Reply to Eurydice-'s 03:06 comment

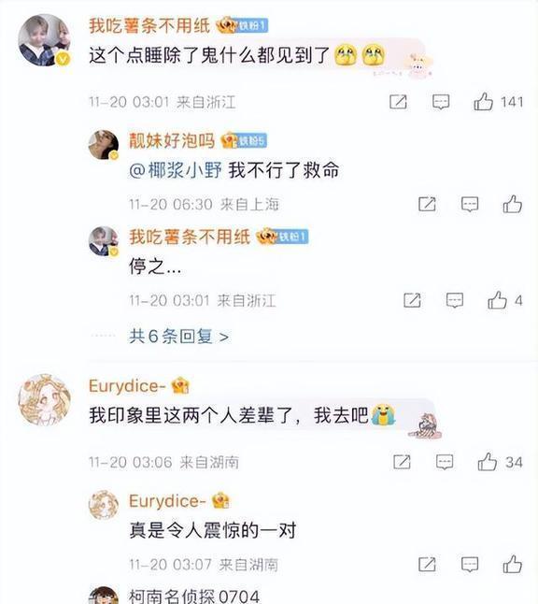(445, 462)
